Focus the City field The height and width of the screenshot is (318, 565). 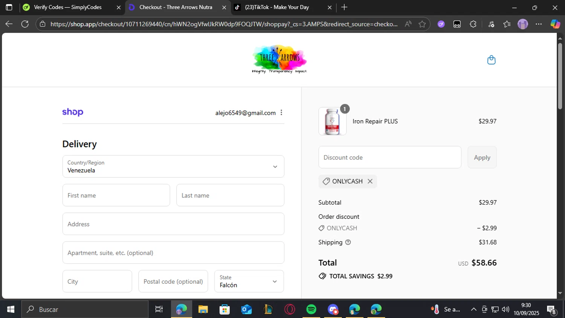click(x=97, y=281)
